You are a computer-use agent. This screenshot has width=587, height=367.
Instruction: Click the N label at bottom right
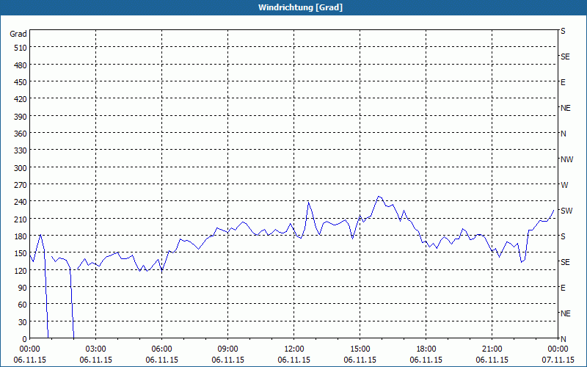tap(563, 339)
